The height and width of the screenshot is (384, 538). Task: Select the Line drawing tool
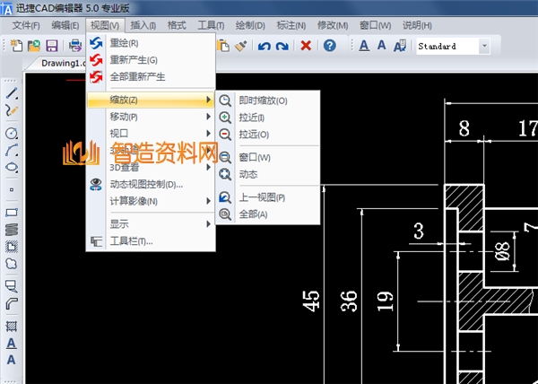click(x=12, y=92)
